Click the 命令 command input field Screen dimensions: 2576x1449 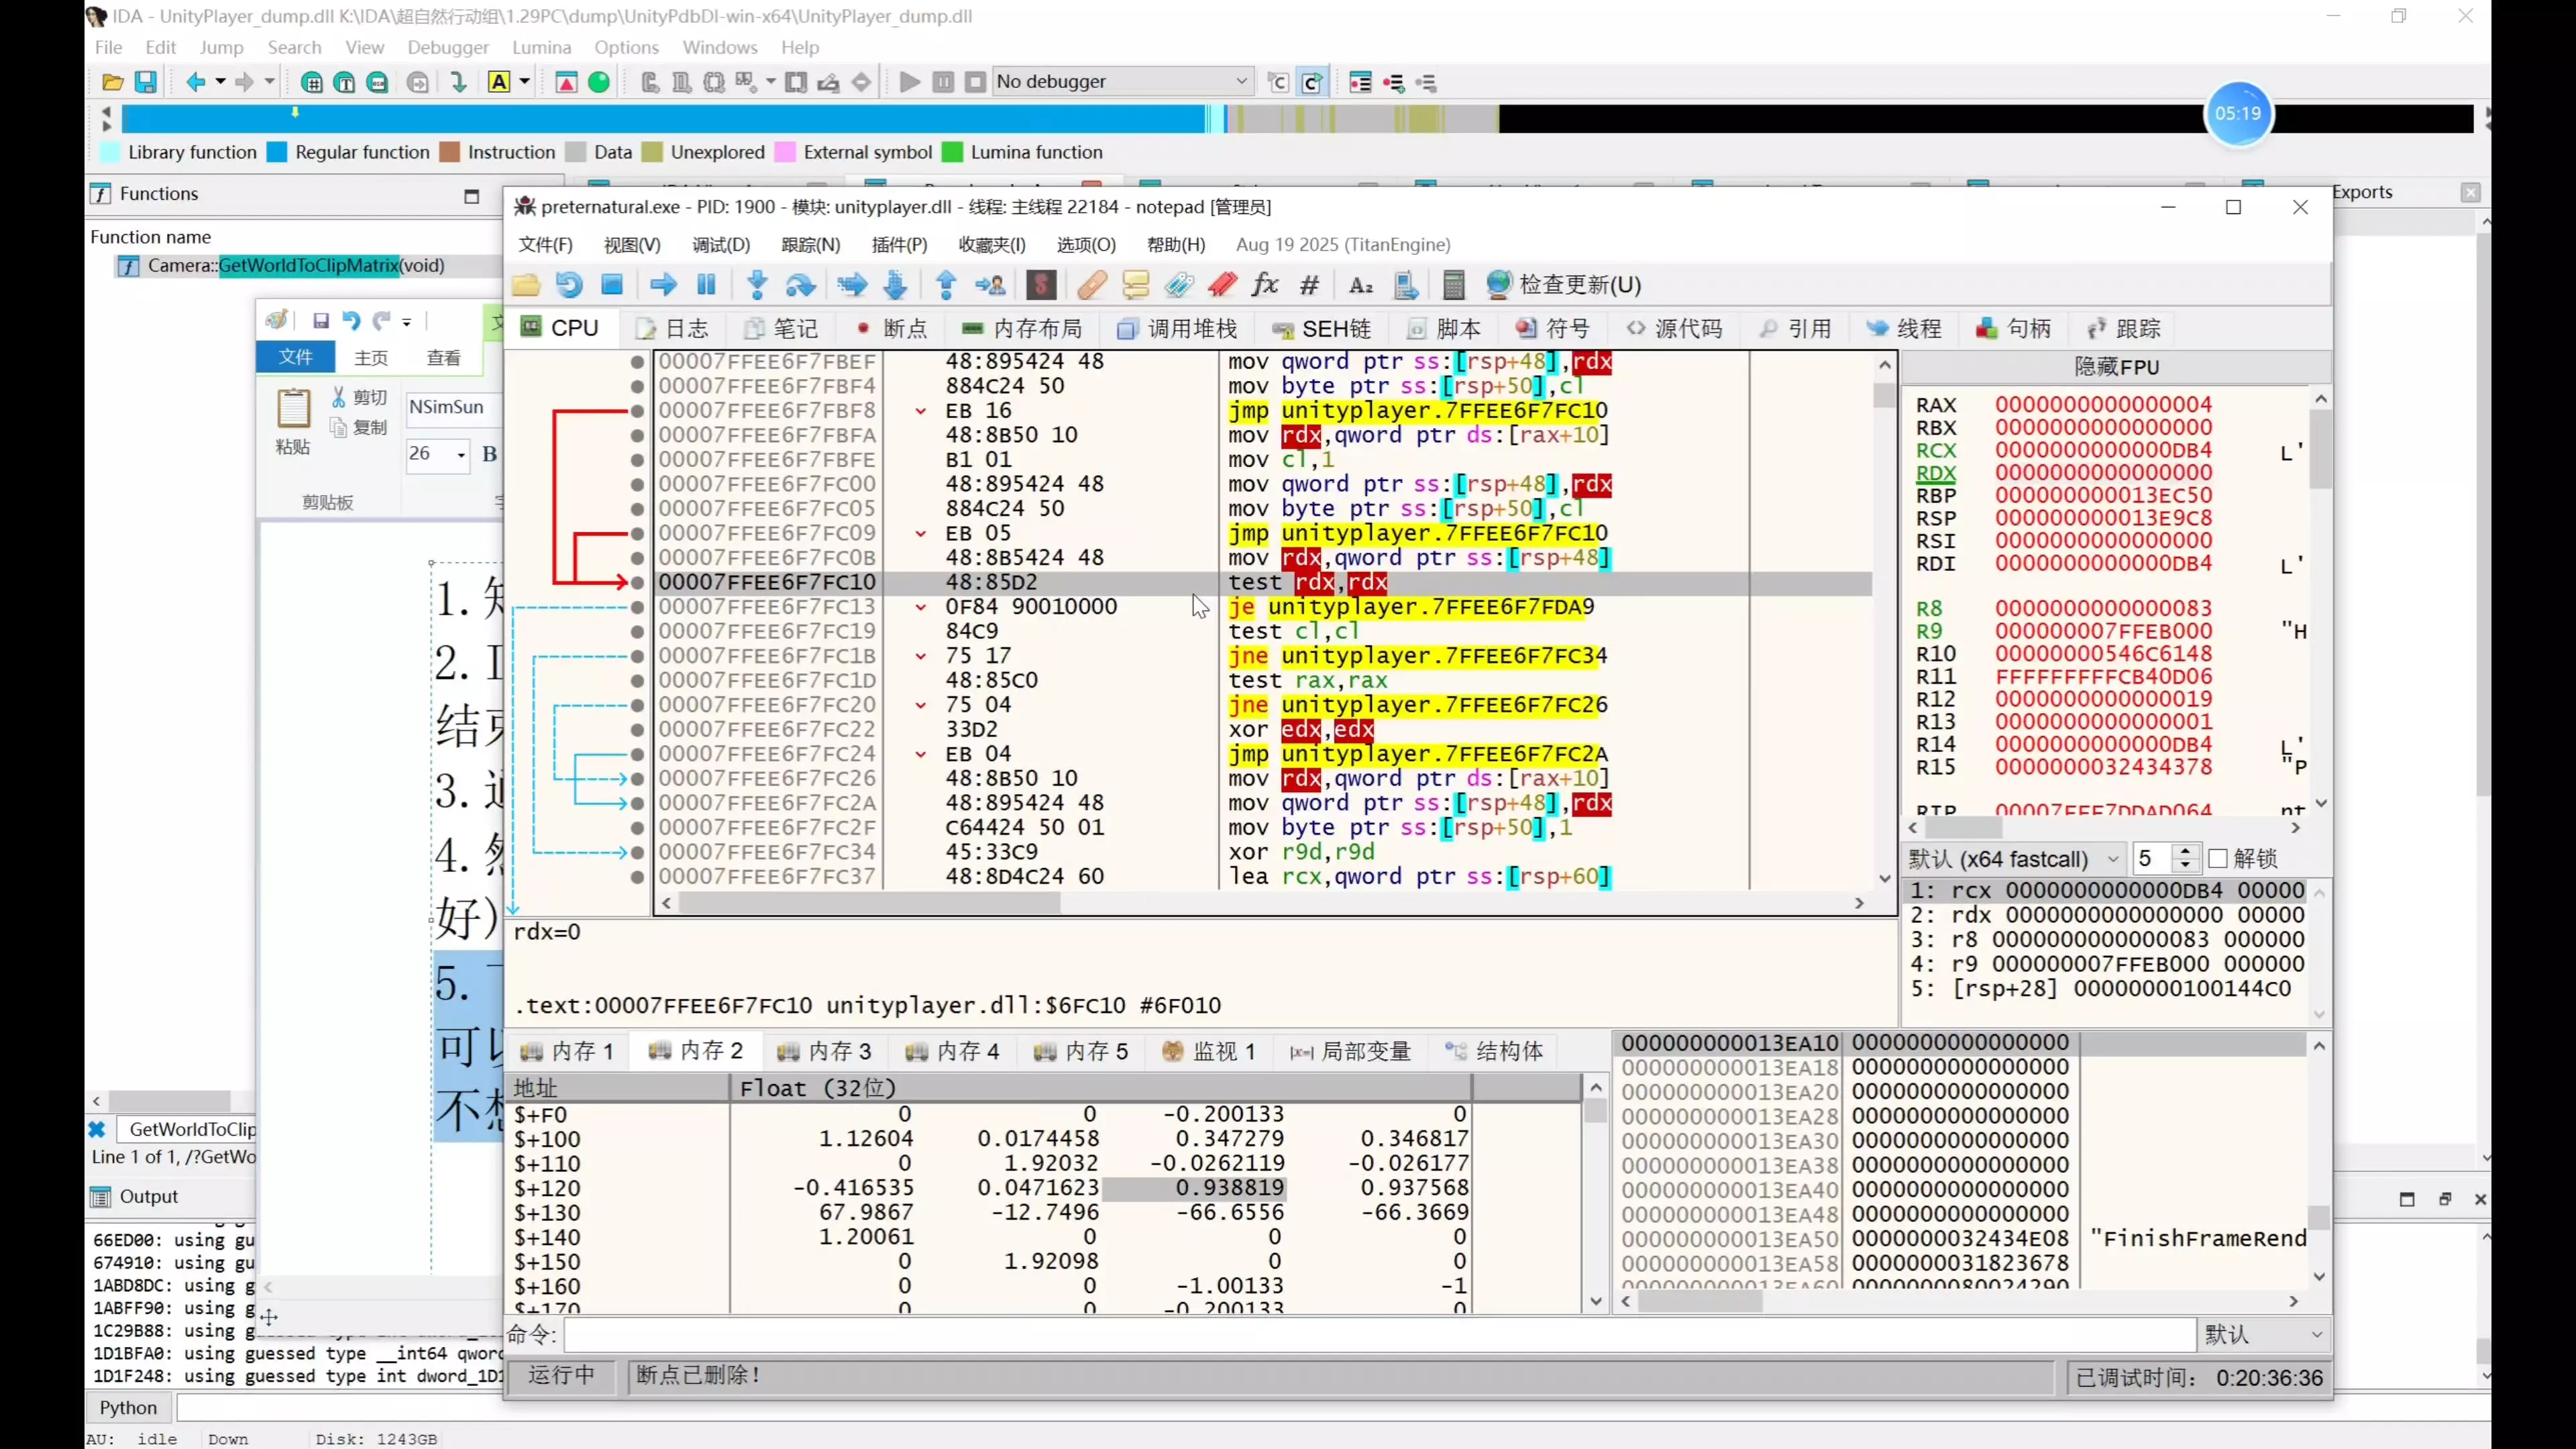point(1379,1334)
